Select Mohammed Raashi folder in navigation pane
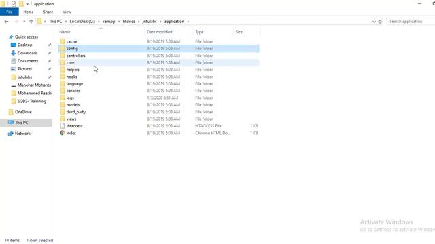Image resolution: width=435 pixels, height=244 pixels. pos(35,93)
